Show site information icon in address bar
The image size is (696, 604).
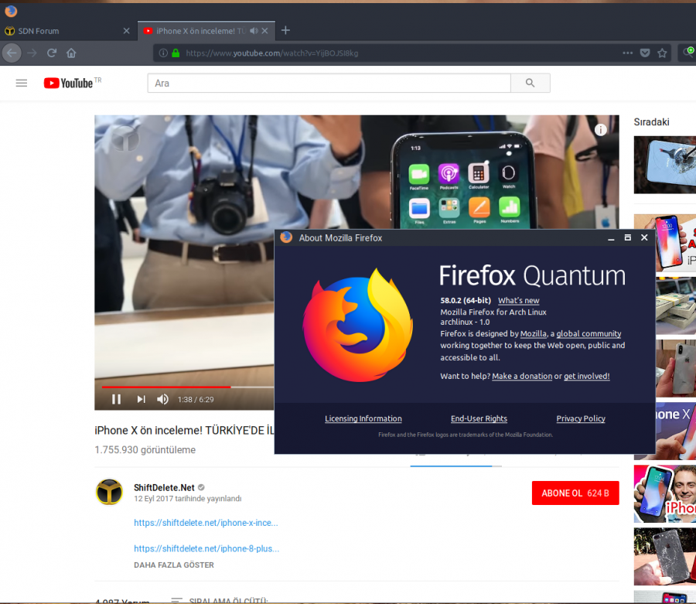pos(163,53)
